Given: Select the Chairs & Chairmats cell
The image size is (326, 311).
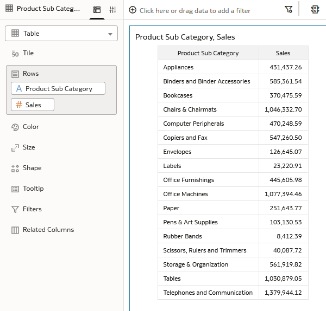Looking at the screenshot, I should [208, 109].
